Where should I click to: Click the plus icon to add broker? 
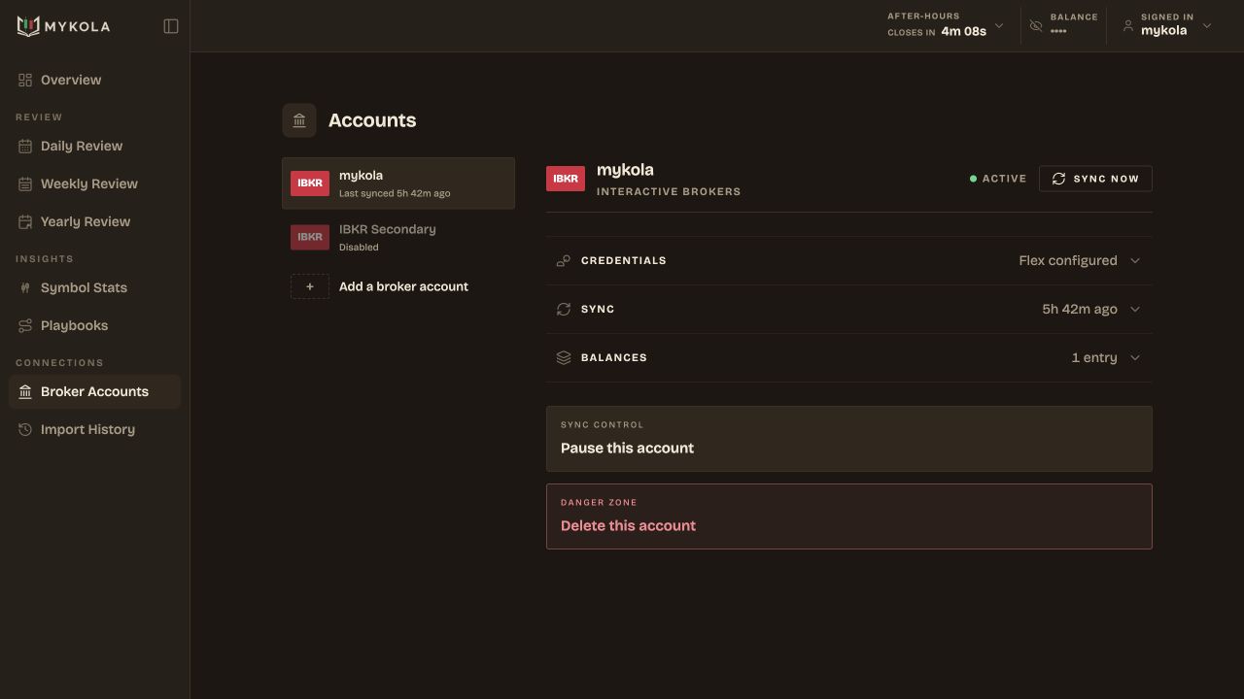(310, 286)
